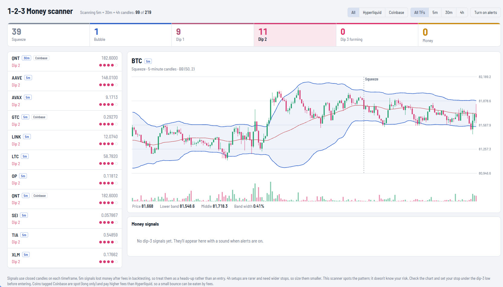Click the 82,189.2 price axis label
Image resolution: width=503 pixels, height=287 pixels.
pos(485,77)
